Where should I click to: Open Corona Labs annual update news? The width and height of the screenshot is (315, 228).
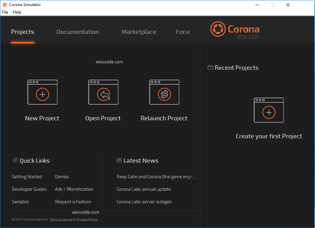click(x=144, y=189)
